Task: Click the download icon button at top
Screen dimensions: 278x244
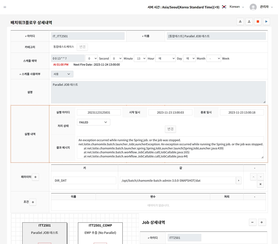Action: (240, 22)
